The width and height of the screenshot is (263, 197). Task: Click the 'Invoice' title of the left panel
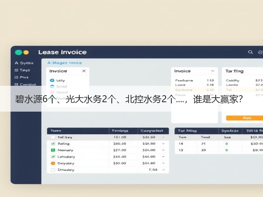58,71
